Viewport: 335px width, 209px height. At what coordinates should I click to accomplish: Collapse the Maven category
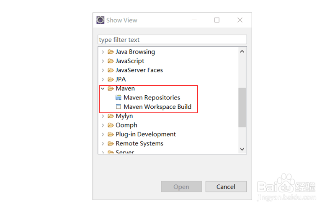(x=103, y=89)
